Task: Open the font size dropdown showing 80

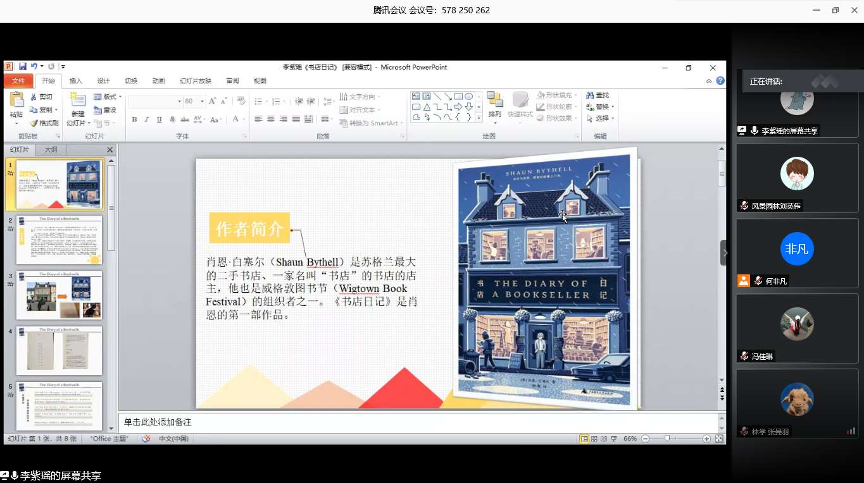Action: click(x=202, y=101)
